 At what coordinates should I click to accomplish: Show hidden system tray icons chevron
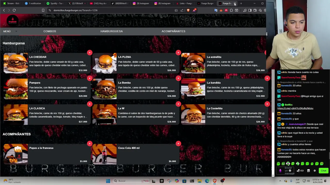(280, 181)
